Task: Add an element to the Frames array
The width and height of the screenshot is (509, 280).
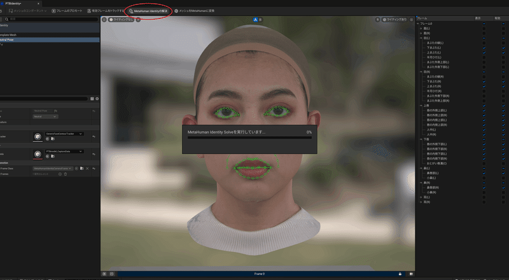Action: (60, 174)
